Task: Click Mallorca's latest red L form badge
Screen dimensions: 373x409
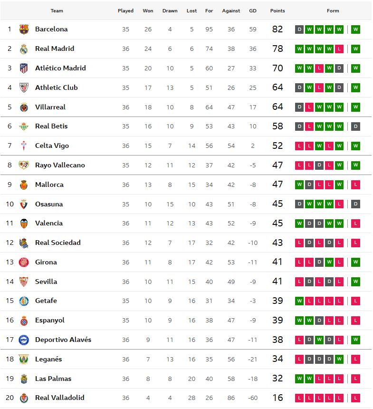Action: (x=355, y=185)
